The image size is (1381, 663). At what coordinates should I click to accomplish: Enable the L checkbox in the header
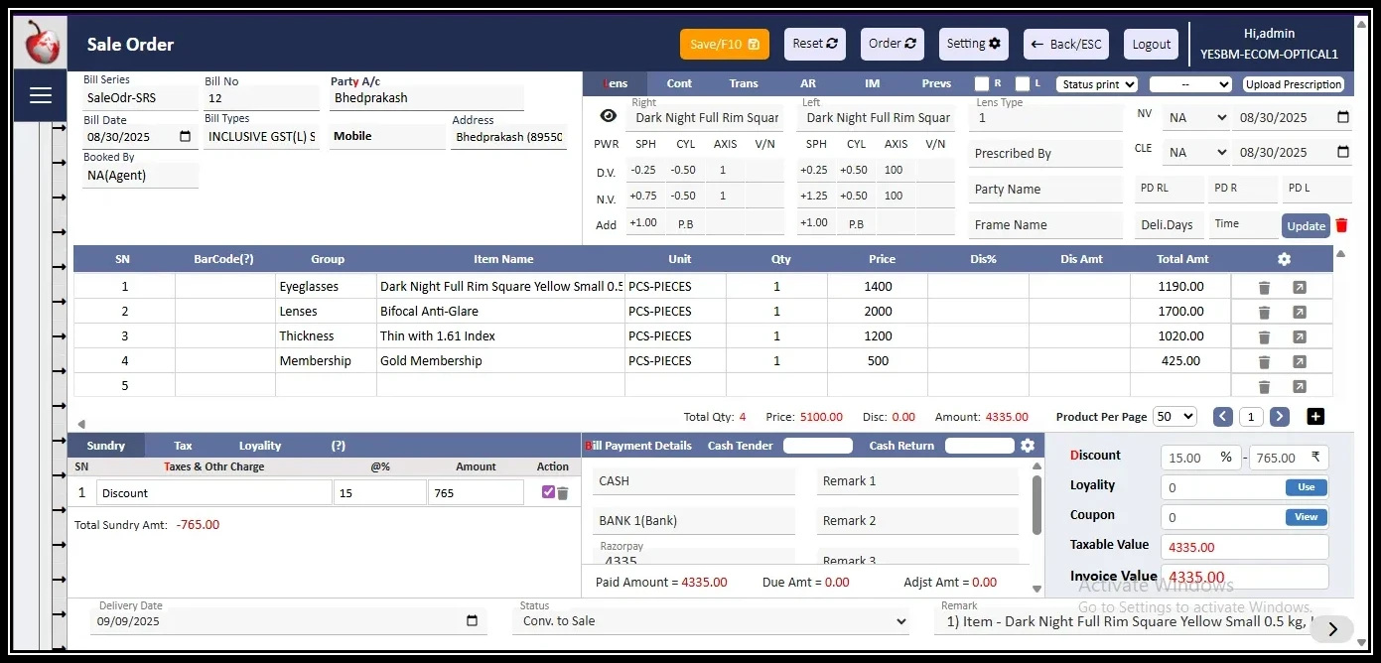(1023, 83)
